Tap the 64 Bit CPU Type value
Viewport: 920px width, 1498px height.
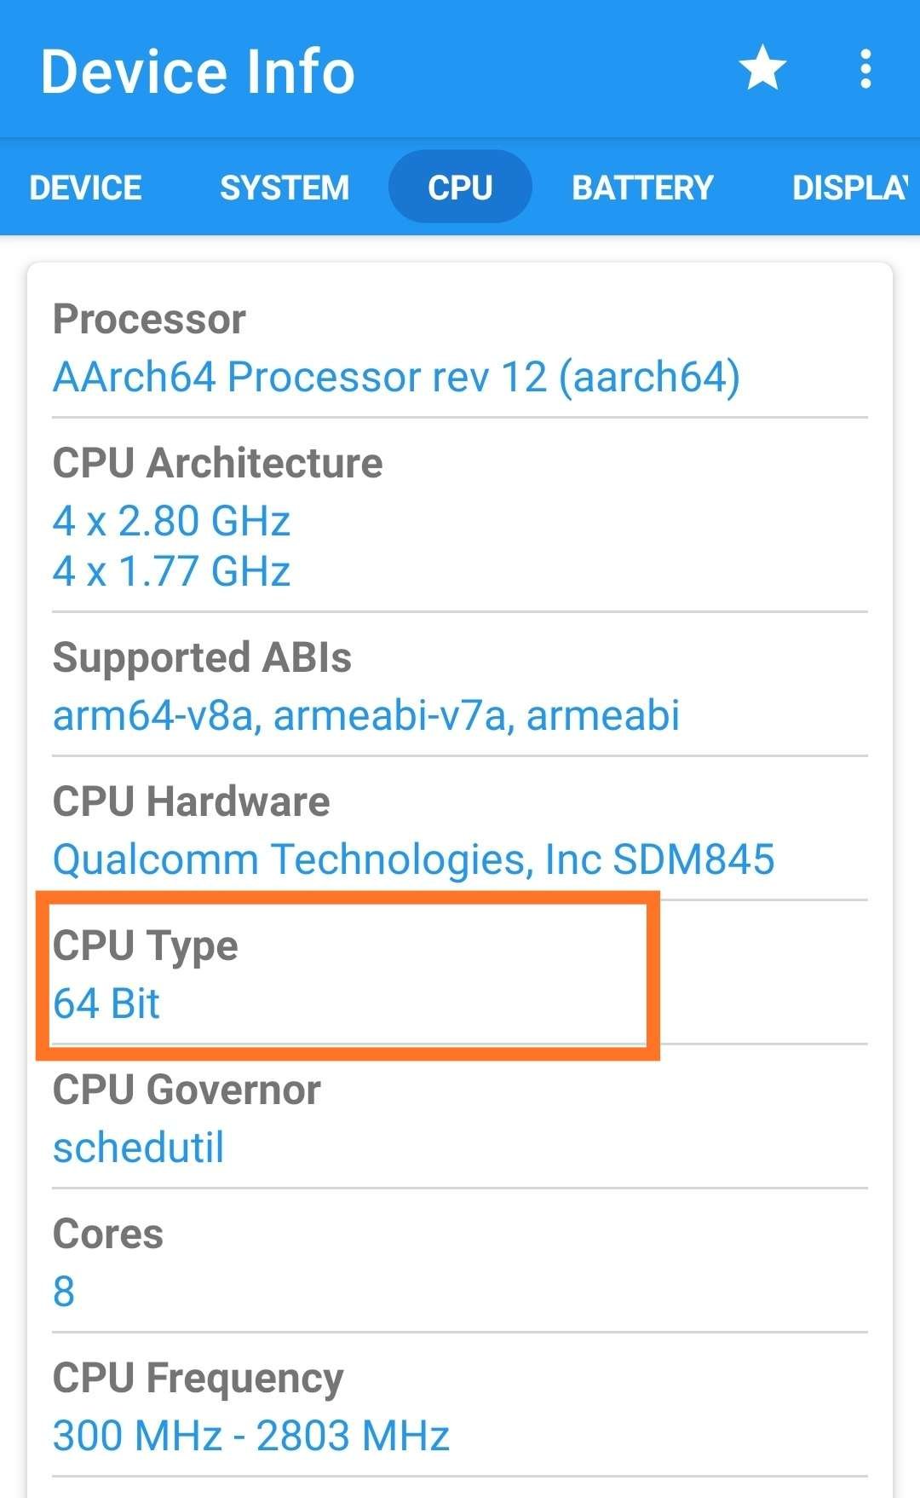[x=106, y=1003]
